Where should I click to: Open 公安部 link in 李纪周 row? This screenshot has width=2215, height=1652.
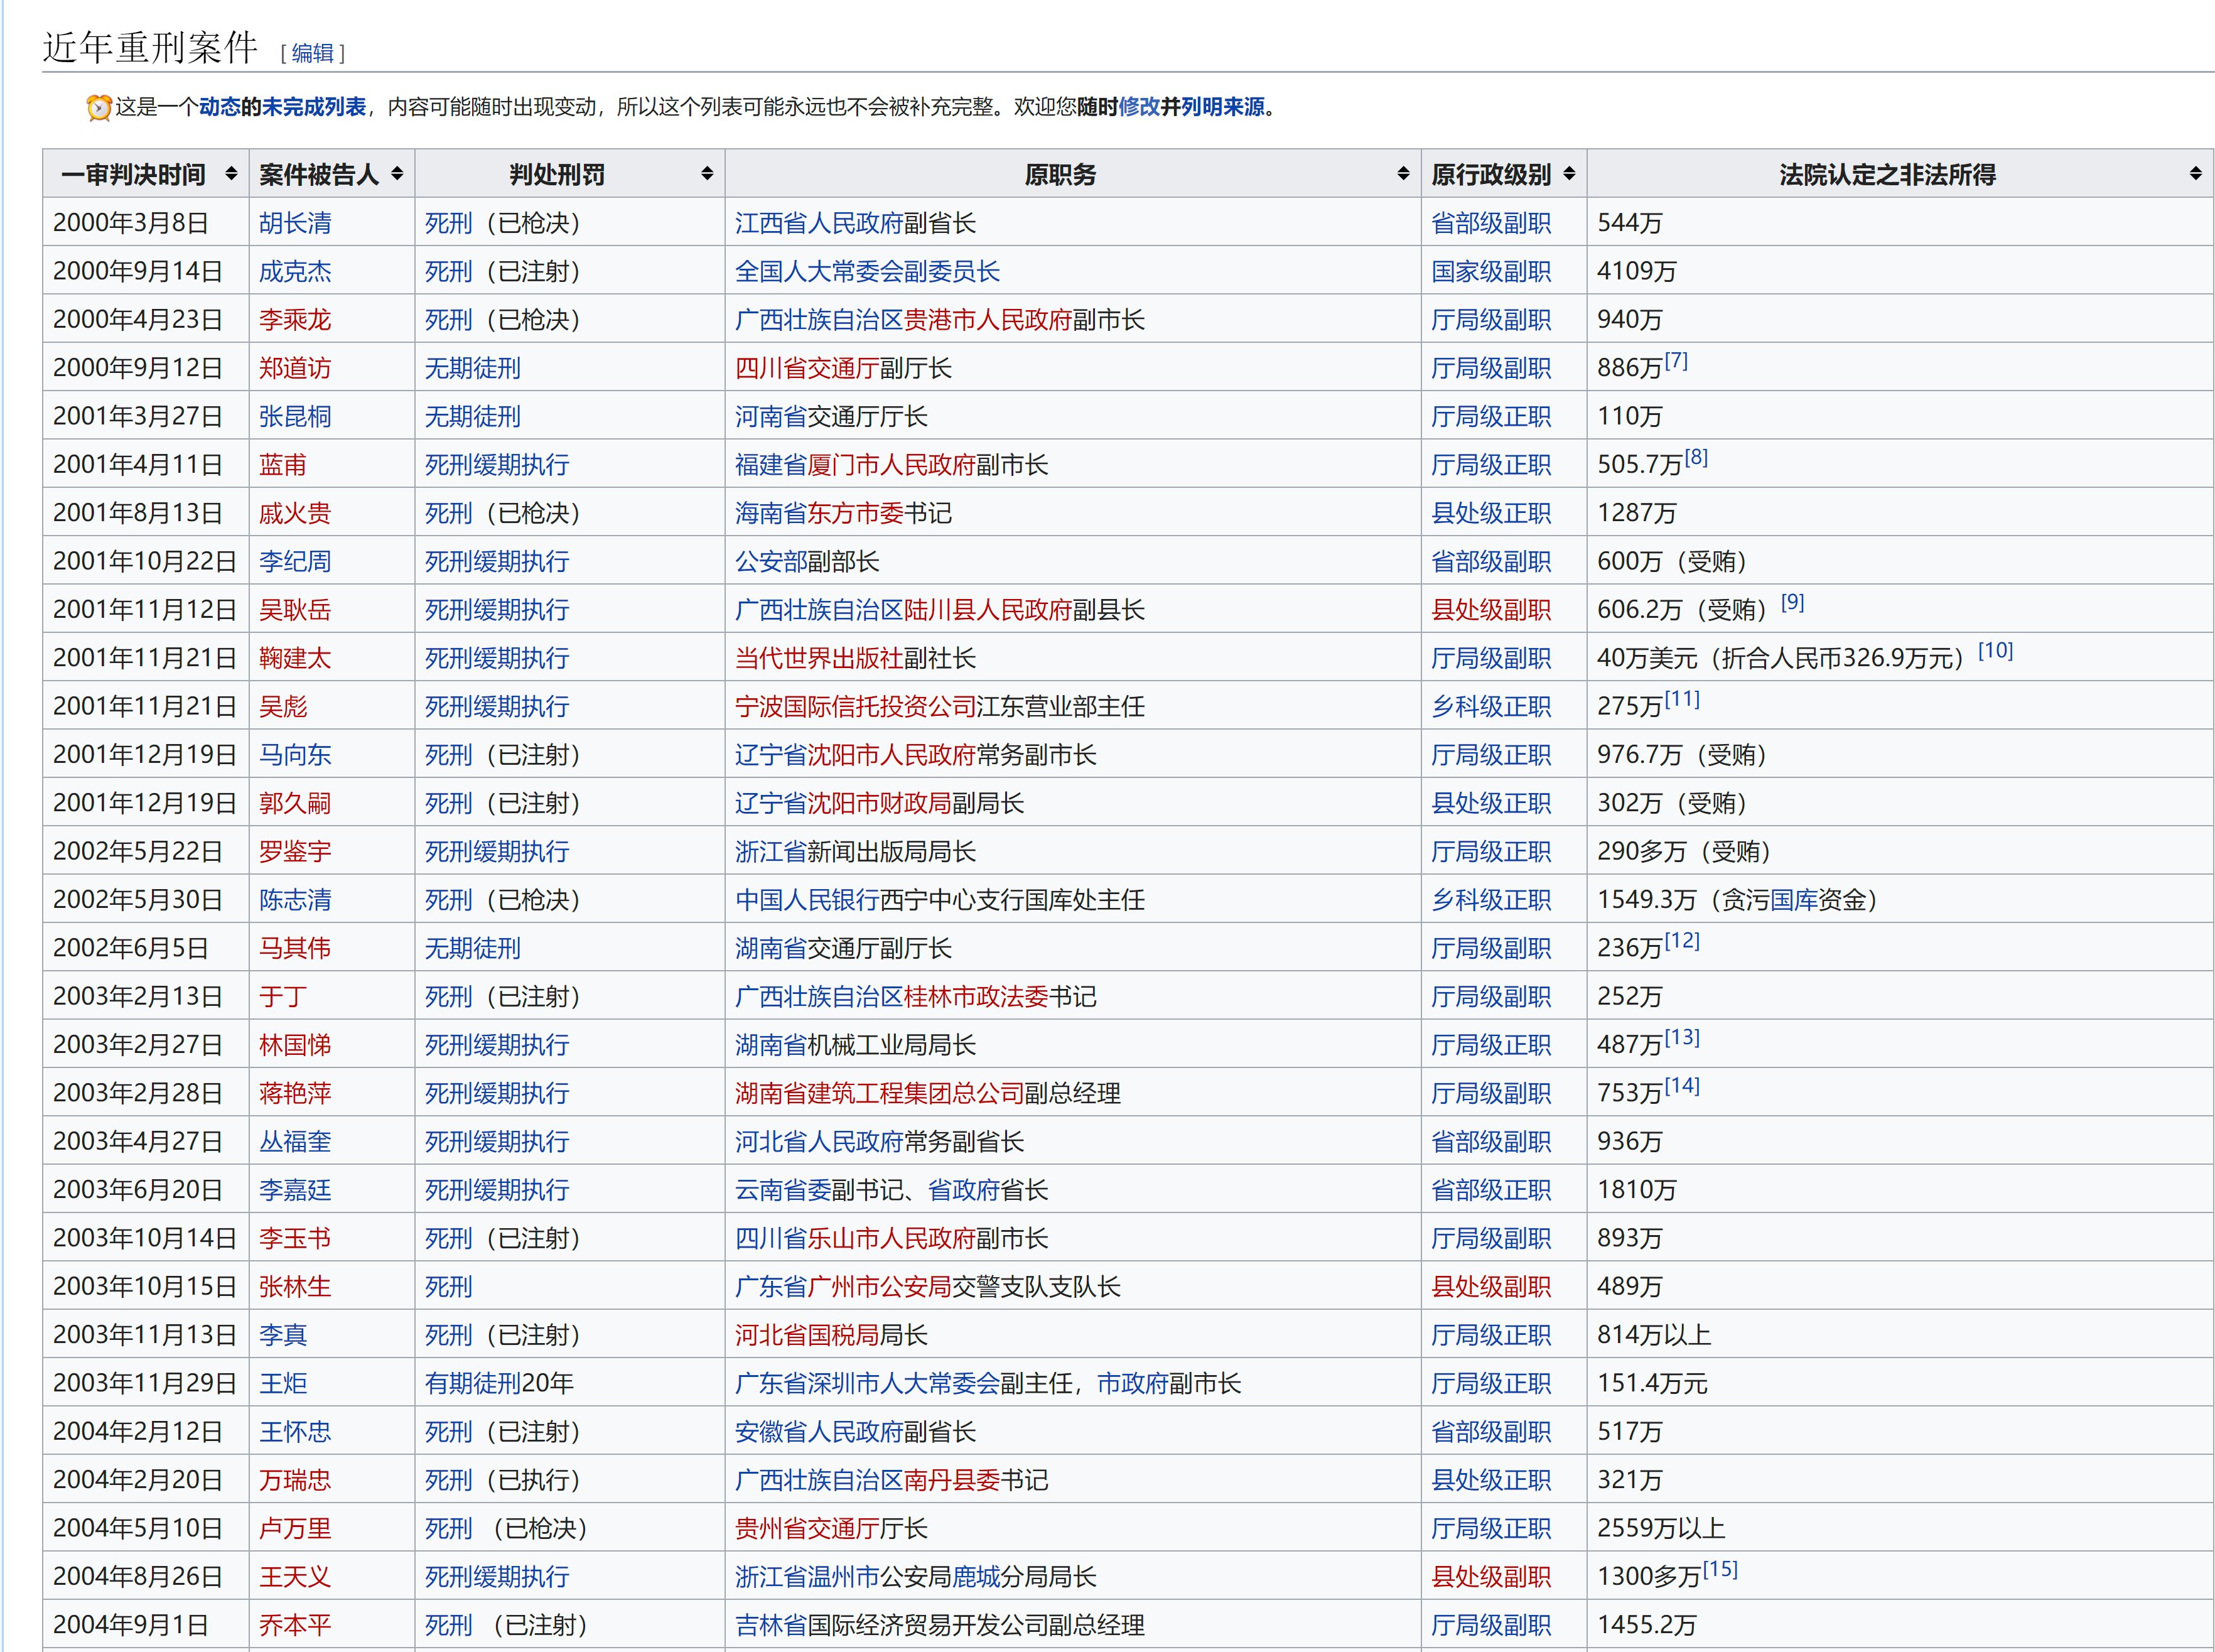point(771,561)
